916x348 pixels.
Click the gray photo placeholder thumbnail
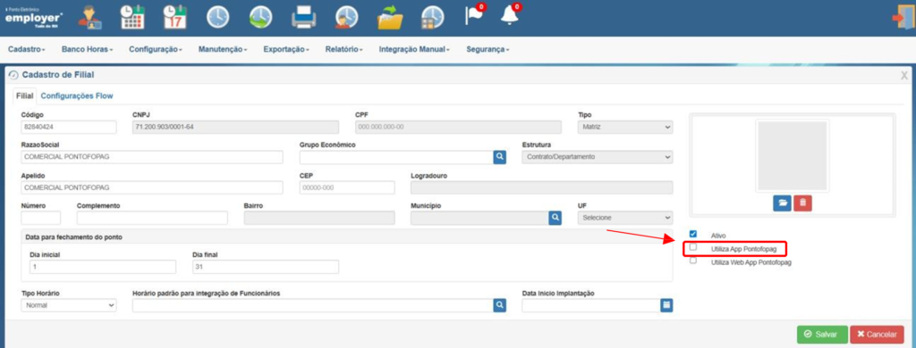(x=793, y=155)
